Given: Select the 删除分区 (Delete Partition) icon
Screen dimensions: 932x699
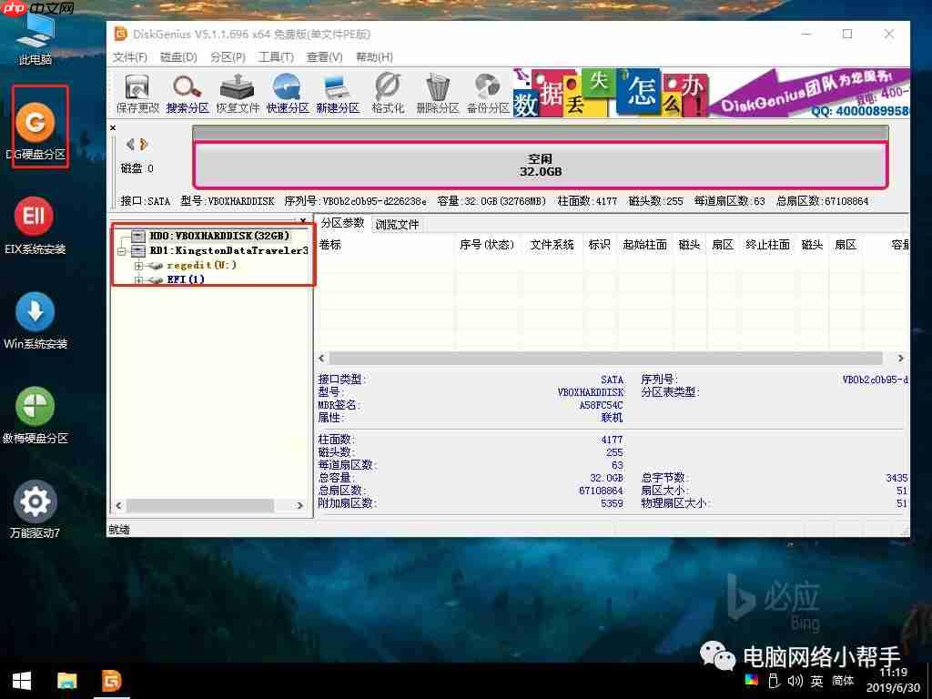Looking at the screenshot, I should pyautogui.click(x=436, y=91).
